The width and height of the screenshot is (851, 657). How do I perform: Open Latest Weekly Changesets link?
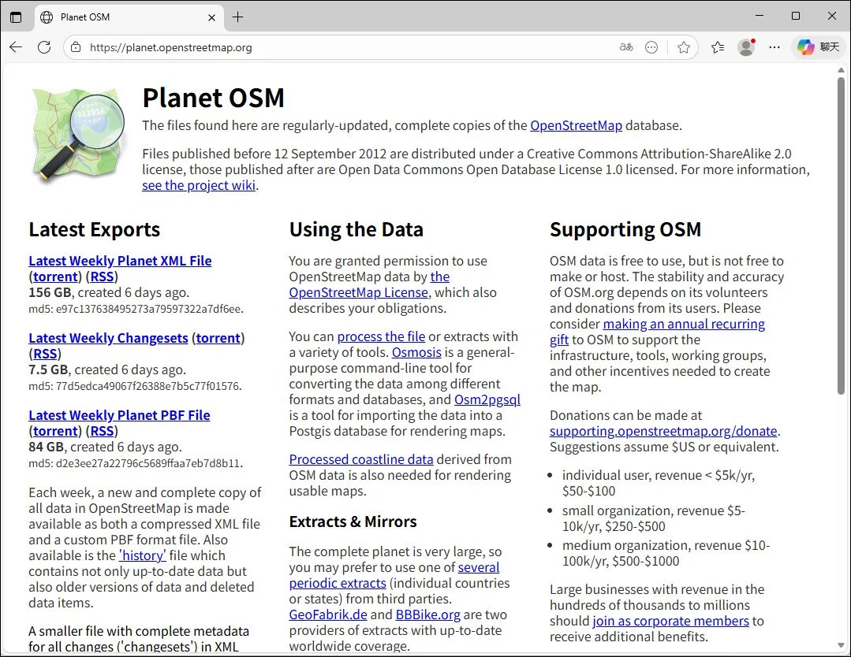tap(108, 338)
